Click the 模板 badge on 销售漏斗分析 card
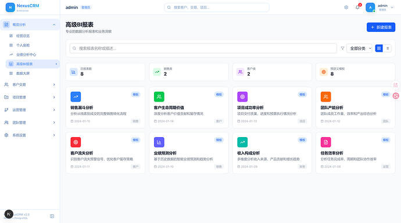Screen dimensions: 401x223 (135, 95)
